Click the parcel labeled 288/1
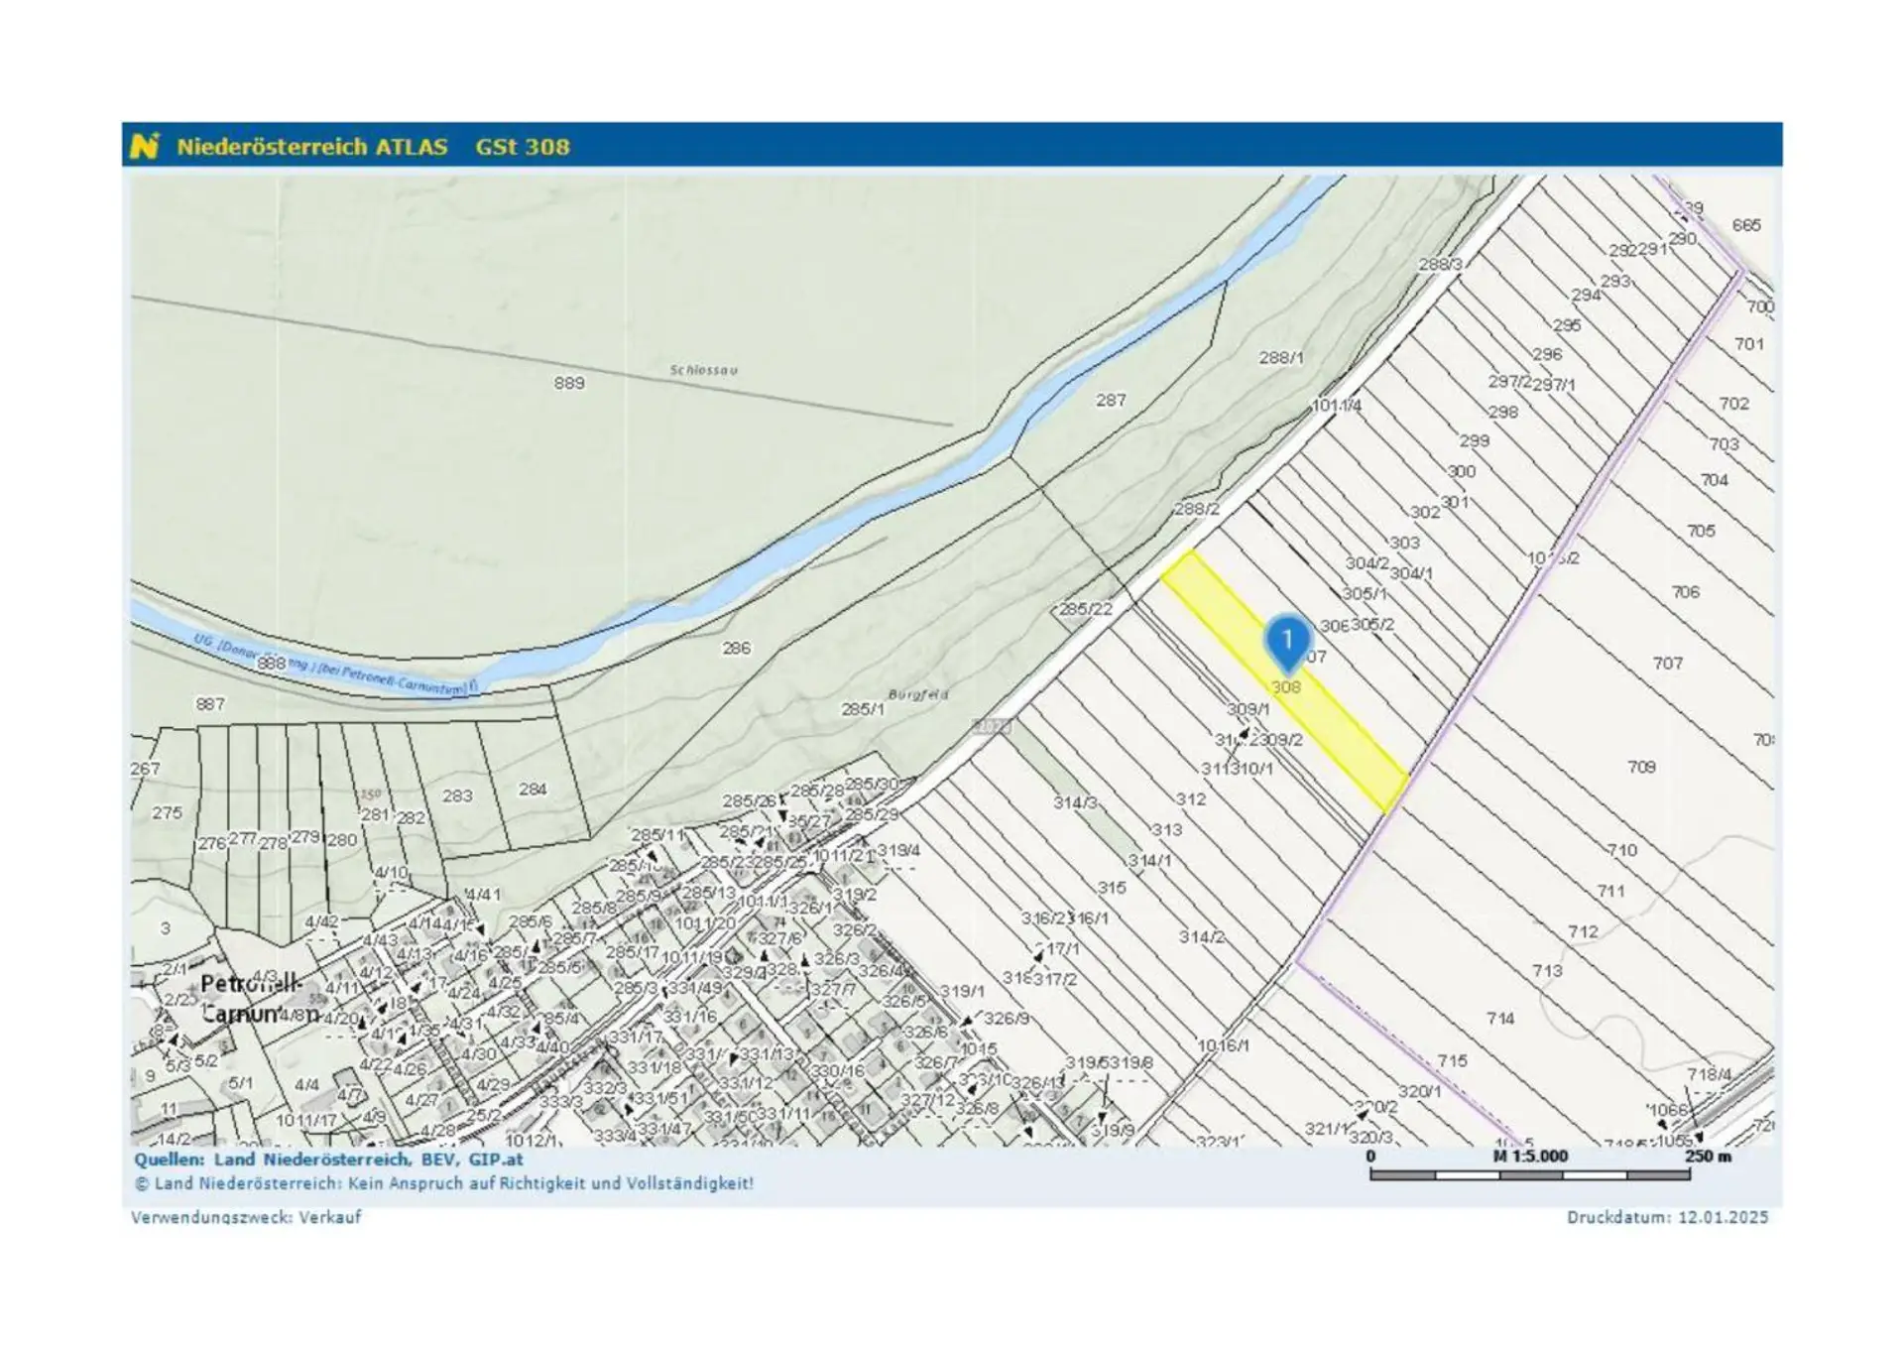The width and height of the screenshot is (1904, 1346). point(1281,357)
